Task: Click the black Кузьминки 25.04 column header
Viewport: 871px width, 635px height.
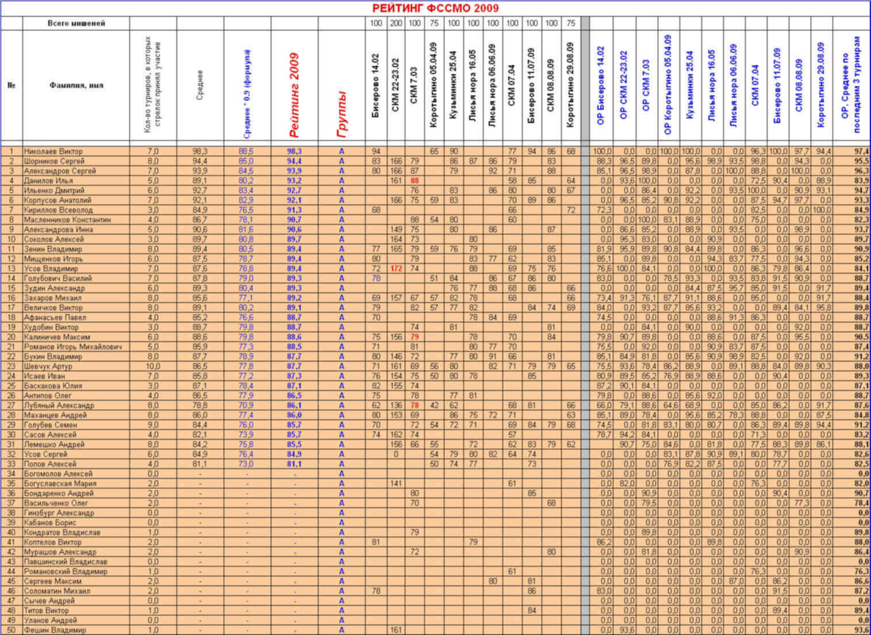Action: point(454,86)
